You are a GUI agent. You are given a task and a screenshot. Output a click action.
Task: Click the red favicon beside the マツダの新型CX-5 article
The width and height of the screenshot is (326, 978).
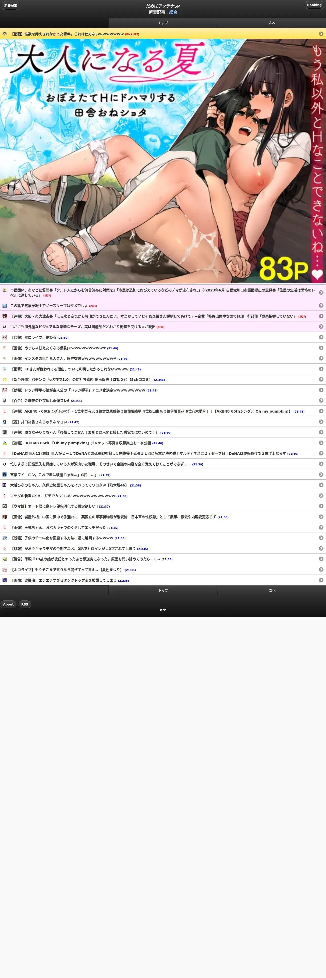coord(5,496)
